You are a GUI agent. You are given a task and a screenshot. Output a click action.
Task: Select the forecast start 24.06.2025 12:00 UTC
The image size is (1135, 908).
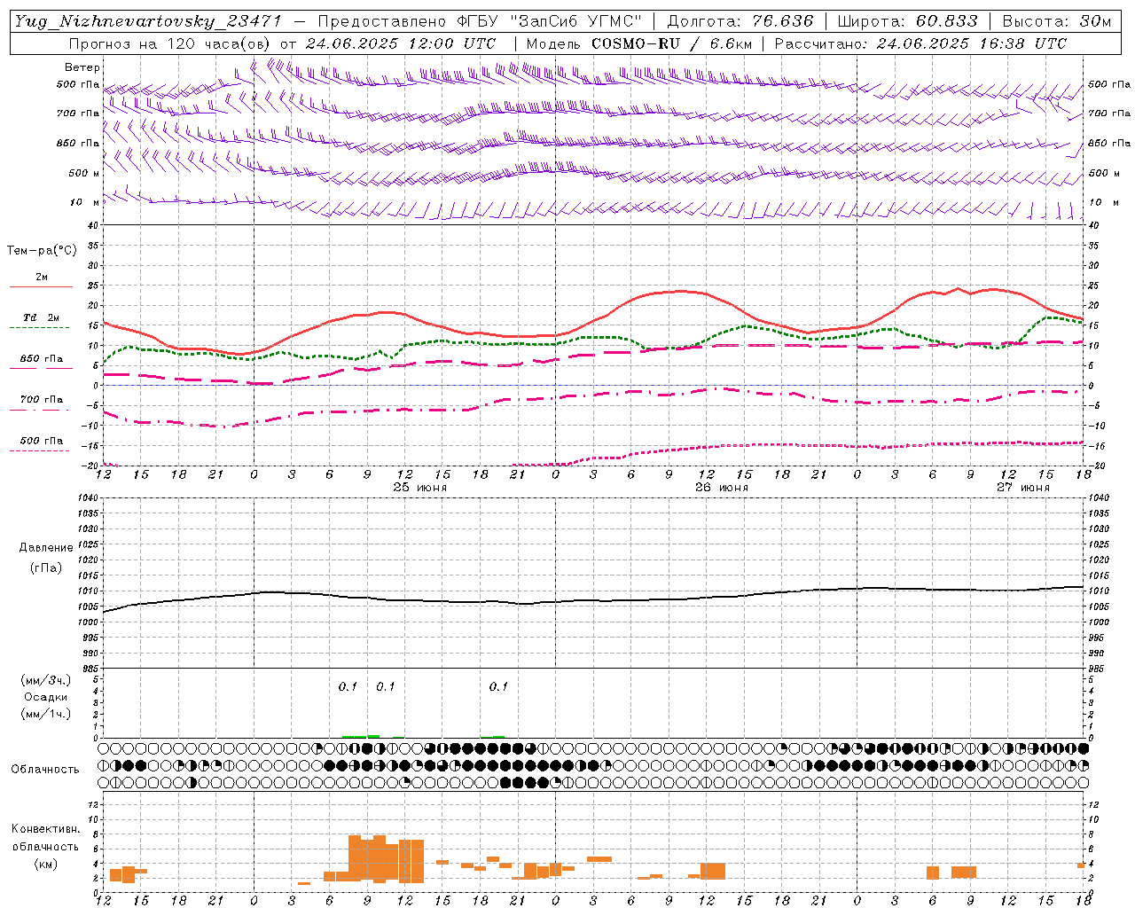(x=401, y=43)
